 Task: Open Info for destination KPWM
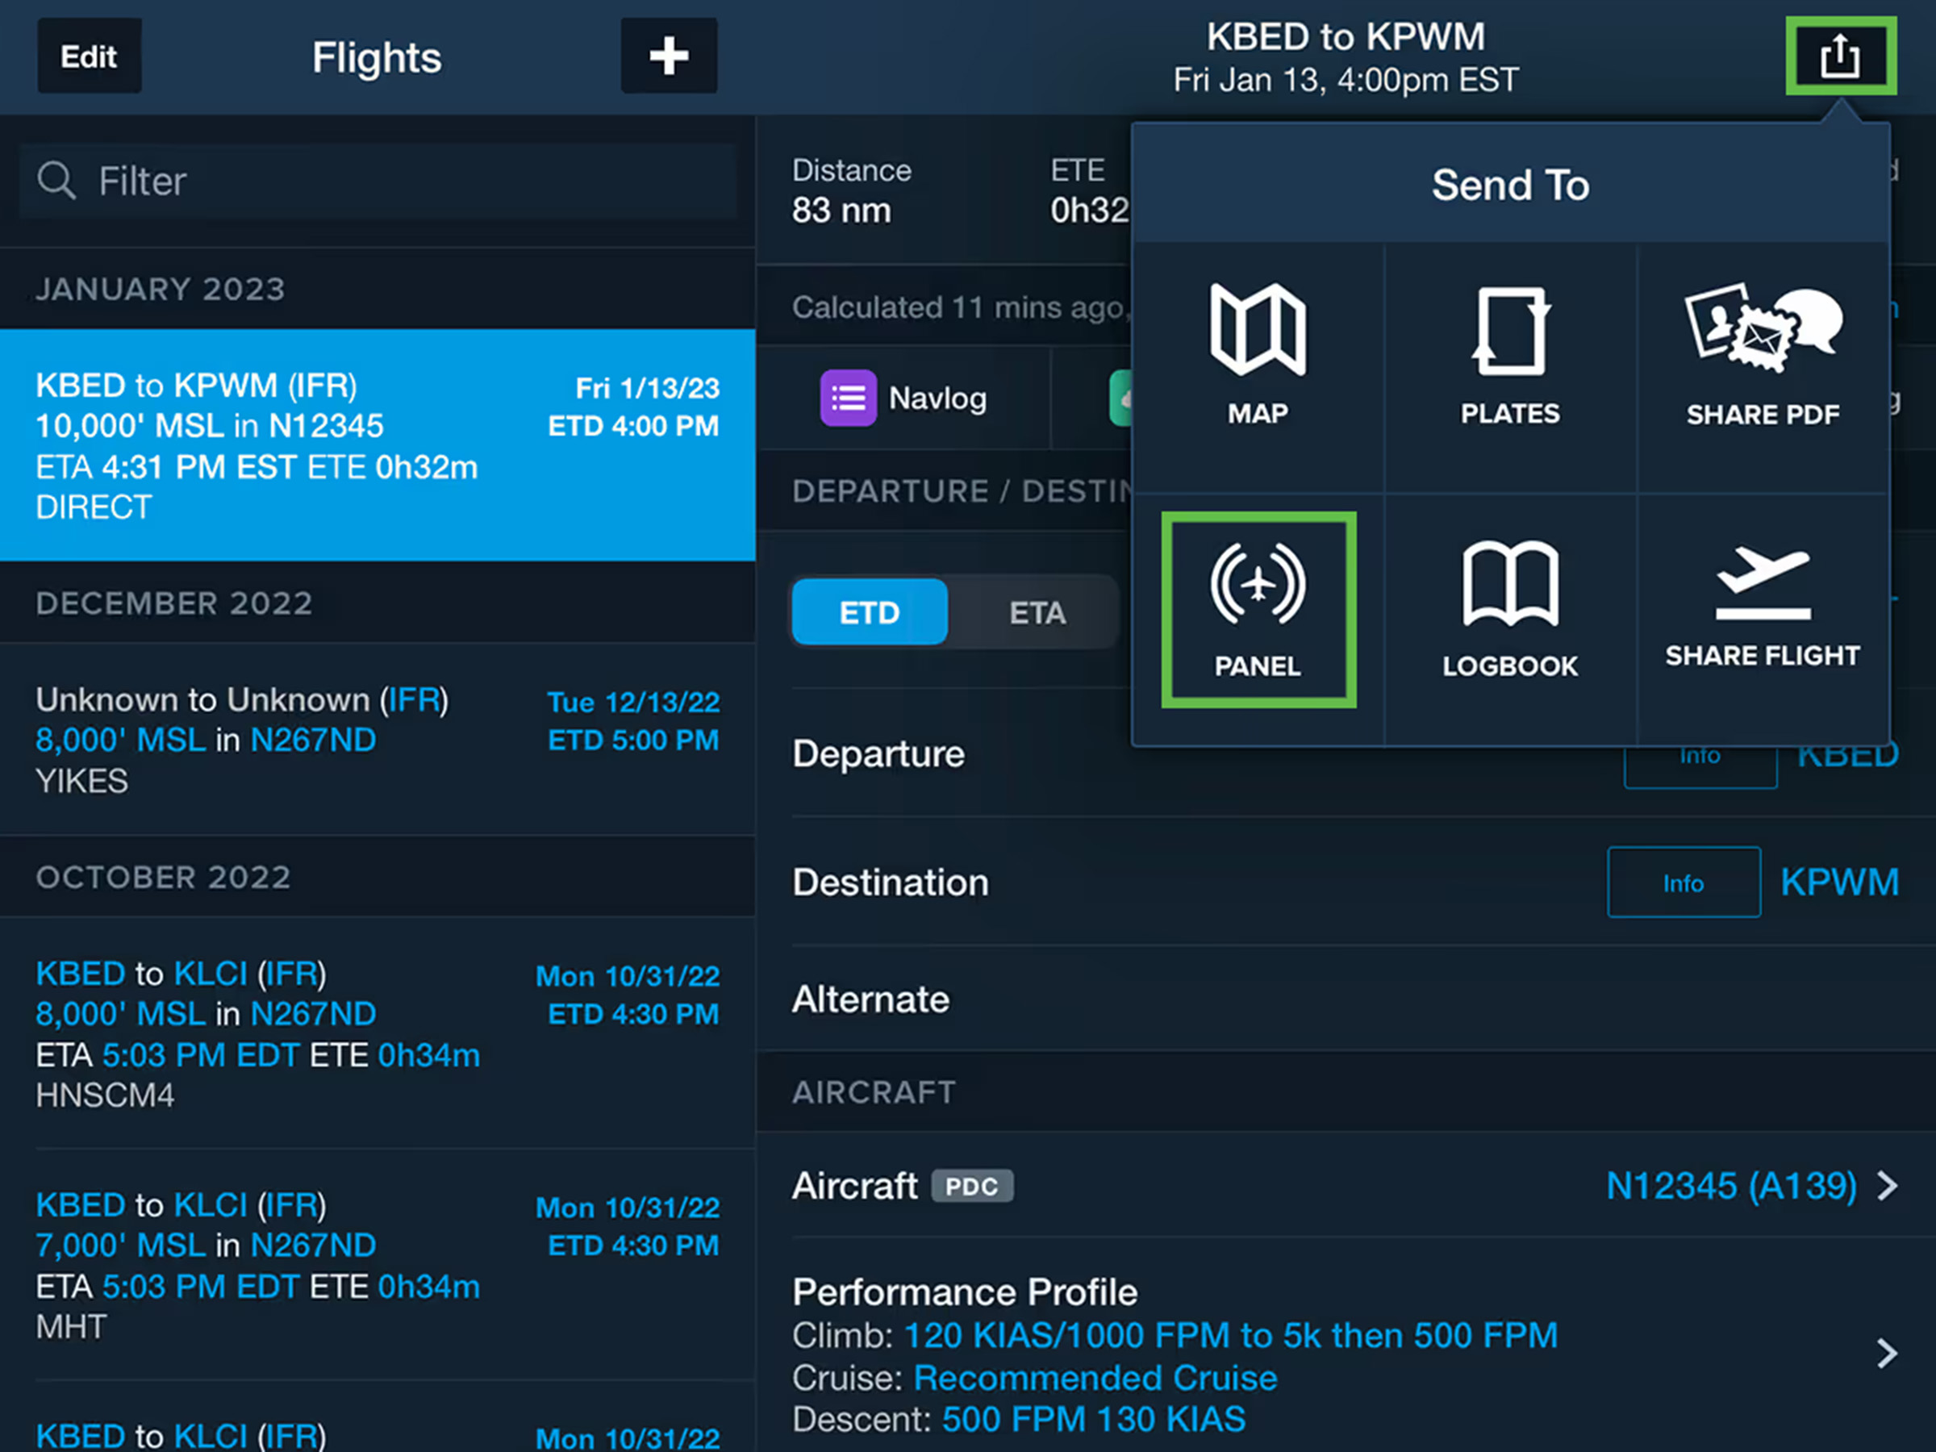point(1683,882)
